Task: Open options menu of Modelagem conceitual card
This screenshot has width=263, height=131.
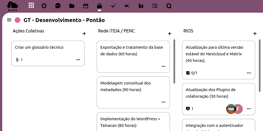Action: tap(164, 102)
